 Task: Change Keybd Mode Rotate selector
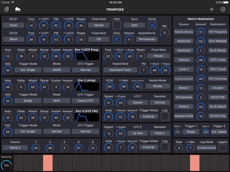pos(158,86)
